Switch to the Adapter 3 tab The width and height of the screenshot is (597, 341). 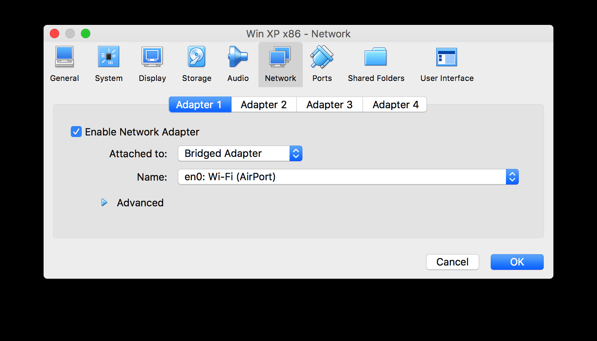pyautogui.click(x=329, y=105)
